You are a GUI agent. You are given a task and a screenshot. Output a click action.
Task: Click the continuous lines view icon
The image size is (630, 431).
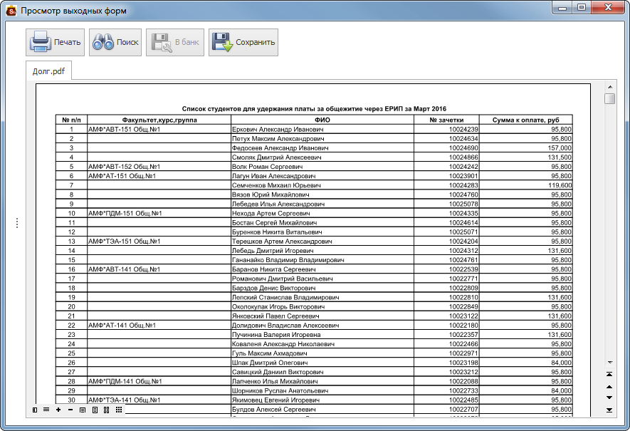pyautogui.click(x=46, y=410)
